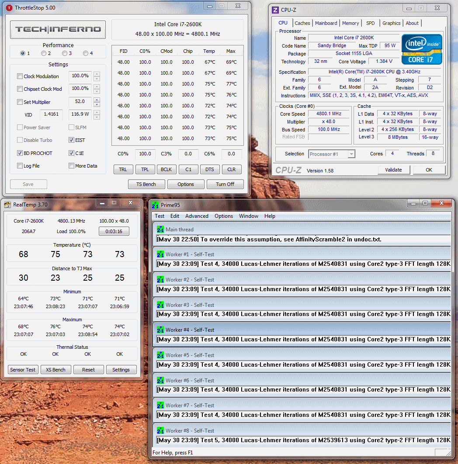Screen dimensions: 458x464
Task: Click the ThrottleStop title bar icon
Action: (x=9, y=8)
